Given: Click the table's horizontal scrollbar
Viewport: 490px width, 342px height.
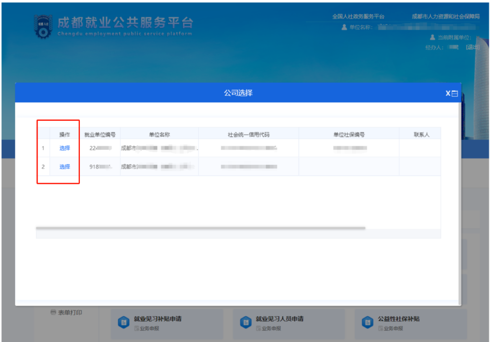Looking at the screenshot, I should click(x=200, y=228).
